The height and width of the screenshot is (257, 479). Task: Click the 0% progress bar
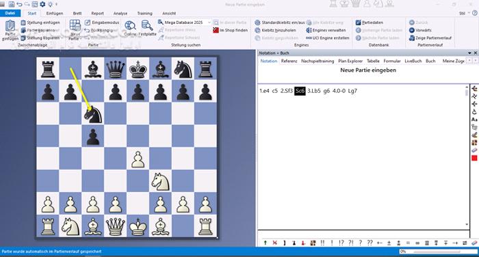point(438,252)
